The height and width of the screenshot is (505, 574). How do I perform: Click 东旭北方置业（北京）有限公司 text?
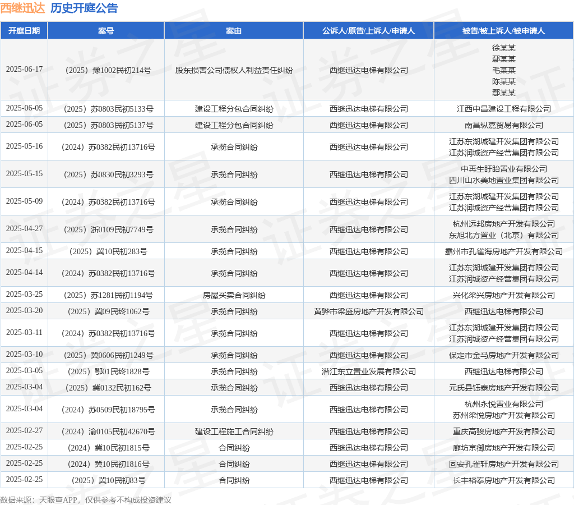pyautogui.click(x=504, y=235)
